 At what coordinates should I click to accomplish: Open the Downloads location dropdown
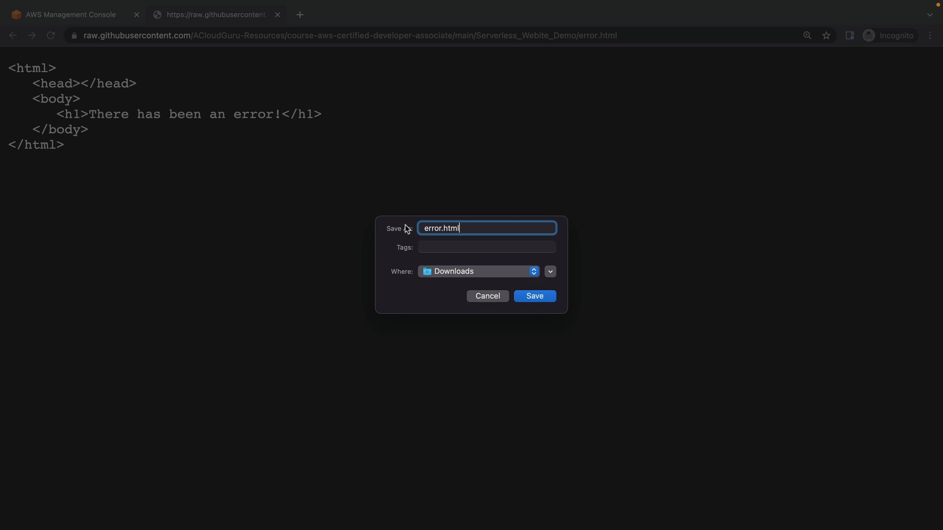click(x=478, y=271)
